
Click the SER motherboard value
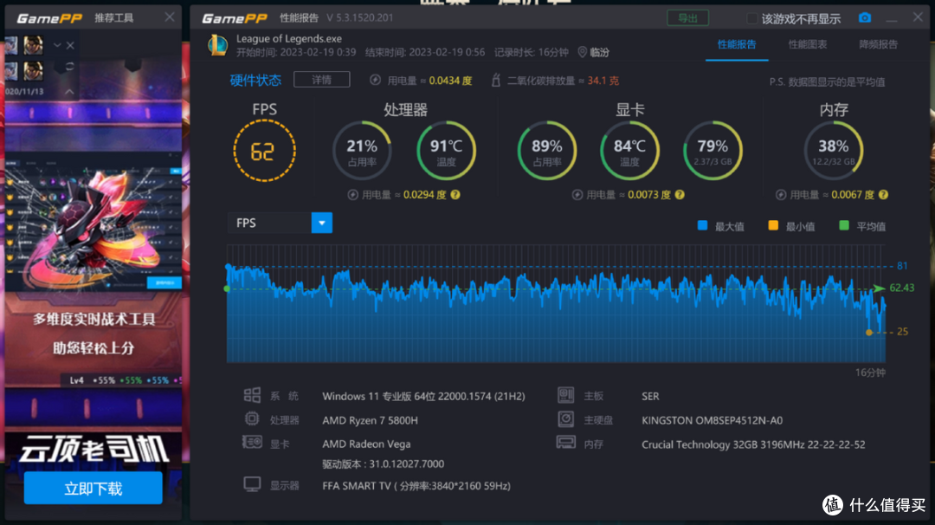click(650, 396)
